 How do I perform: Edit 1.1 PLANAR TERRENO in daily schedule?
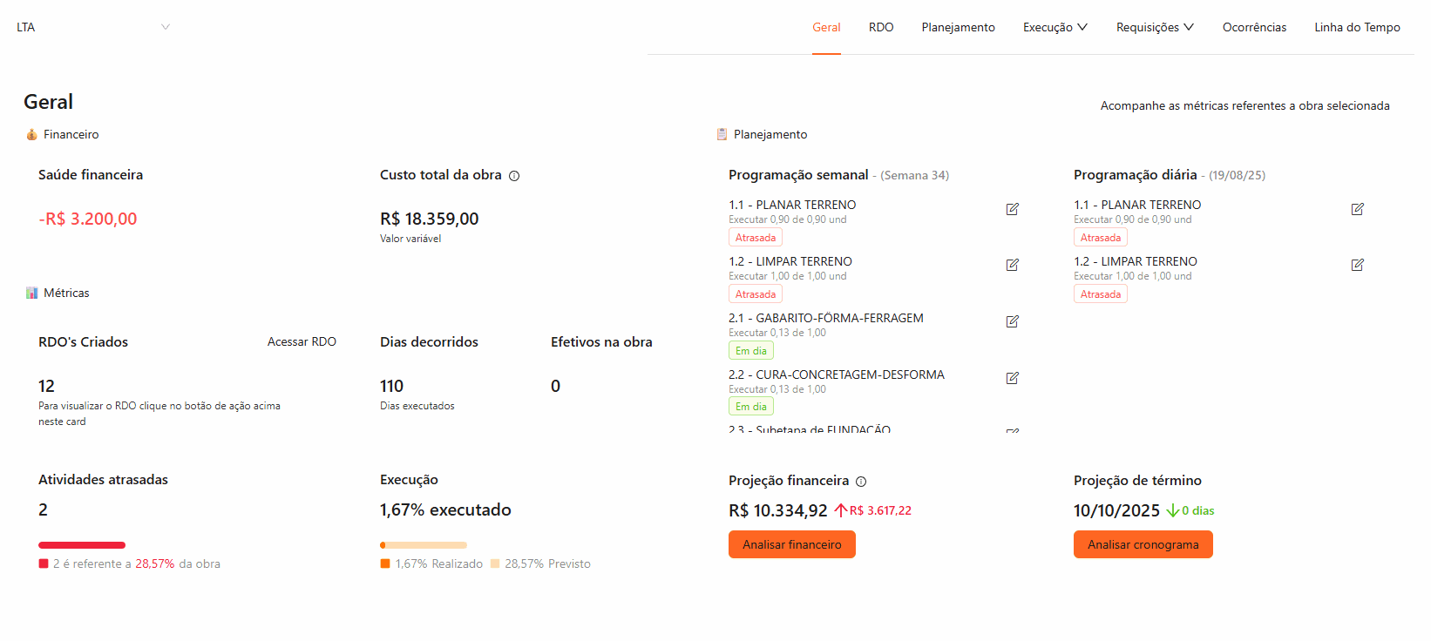(x=1358, y=209)
